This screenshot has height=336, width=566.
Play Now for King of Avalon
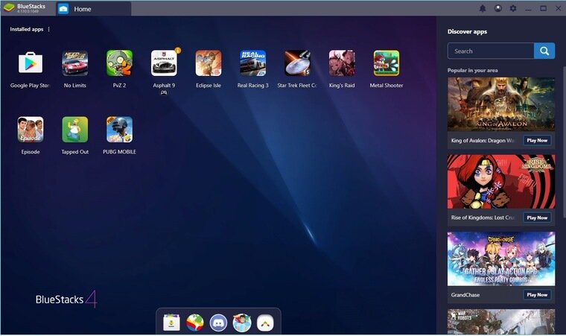click(x=537, y=140)
